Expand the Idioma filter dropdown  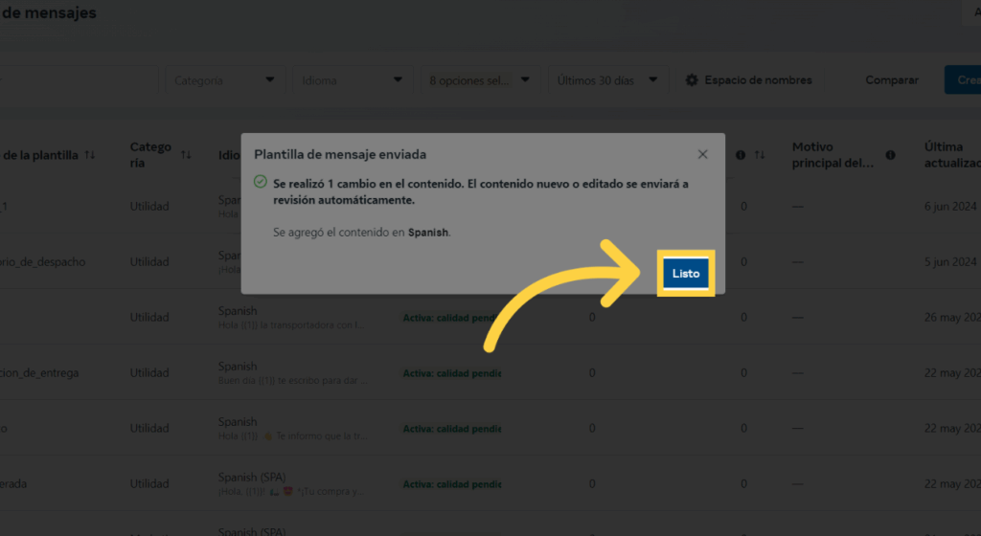pyautogui.click(x=351, y=80)
